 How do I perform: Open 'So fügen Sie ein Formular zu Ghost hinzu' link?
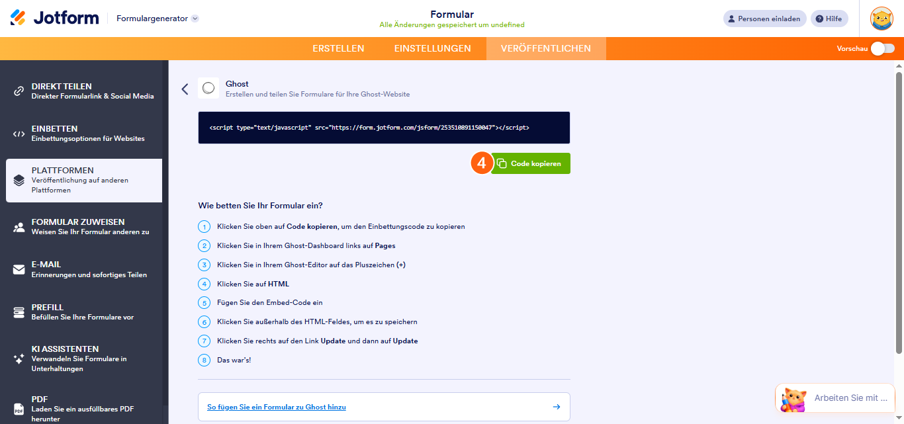pyautogui.click(x=277, y=407)
